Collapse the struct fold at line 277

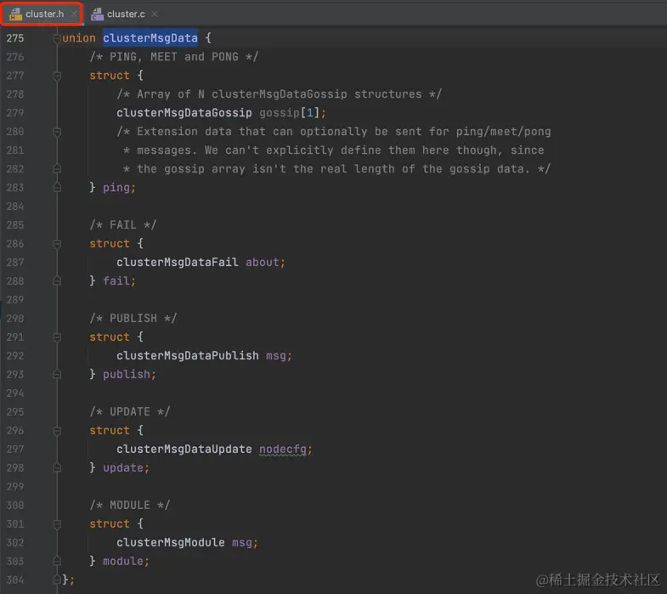pyautogui.click(x=57, y=76)
